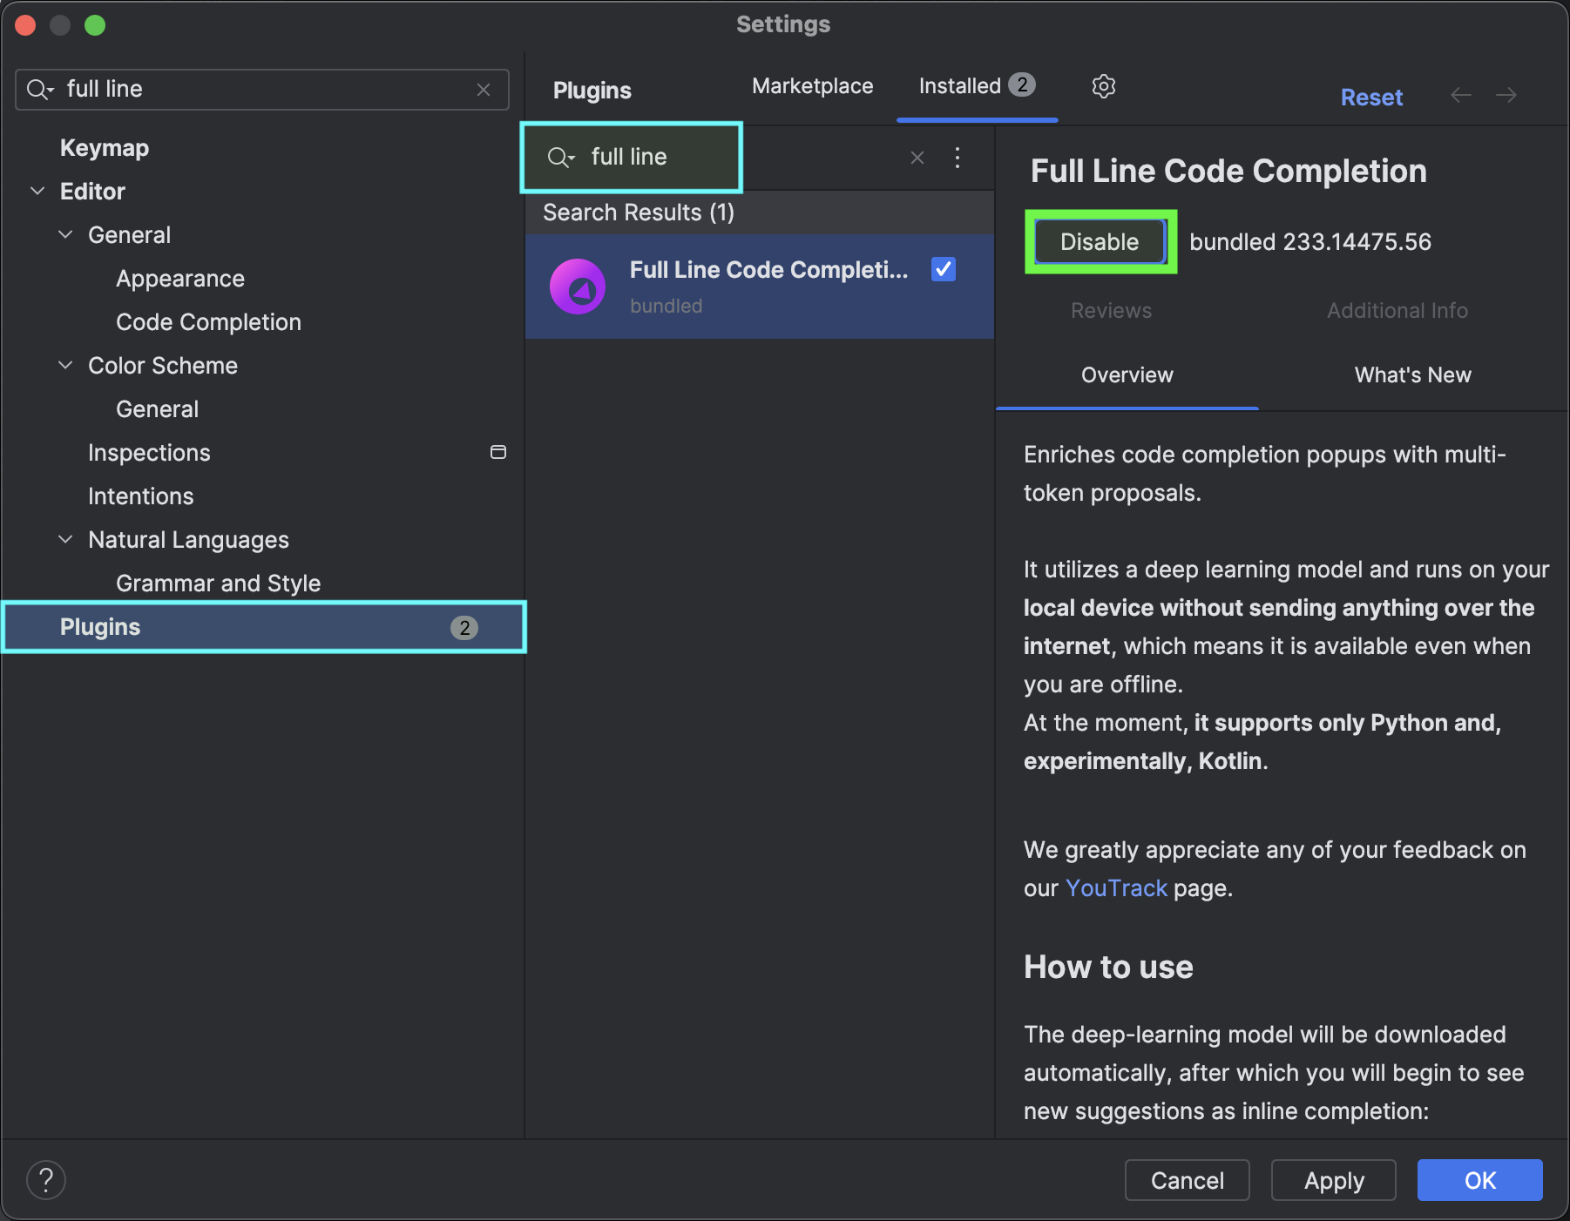This screenshot has width=1570, height=1221.
Task: Open the What's New tab
Action: [1412, 375]
